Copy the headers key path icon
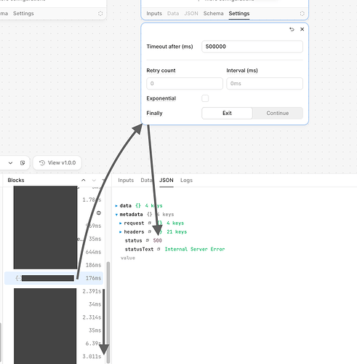Viewport: 357px width, 364px height. pyautogui.click(x=150, y=232)
